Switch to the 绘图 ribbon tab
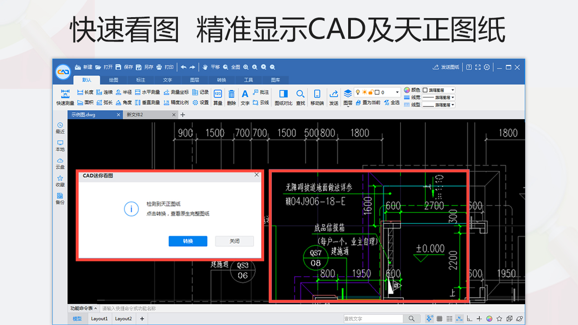 click(x=113, y=80)
